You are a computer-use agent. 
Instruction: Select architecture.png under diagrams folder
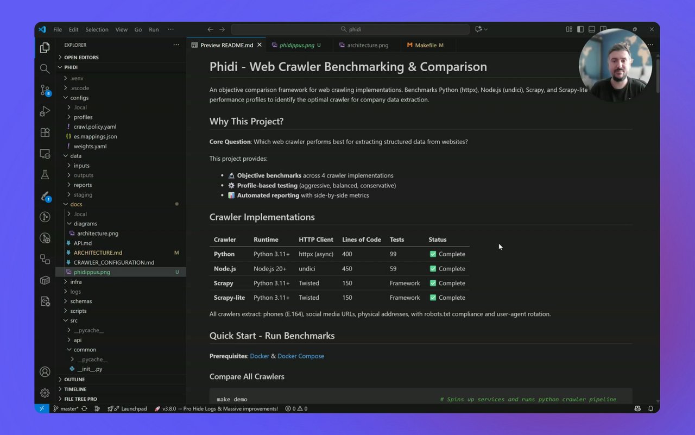[x=121, y=234]
